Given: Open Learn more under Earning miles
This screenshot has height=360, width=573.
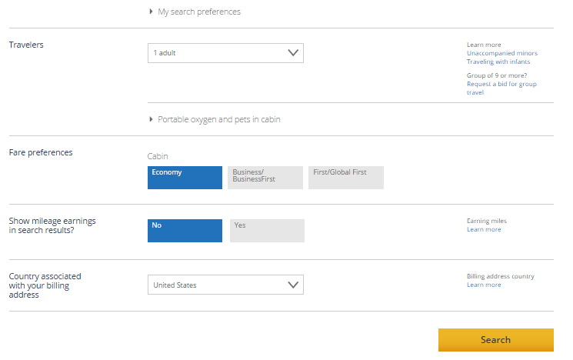Looking at the screenshot, I should (484, 229).
